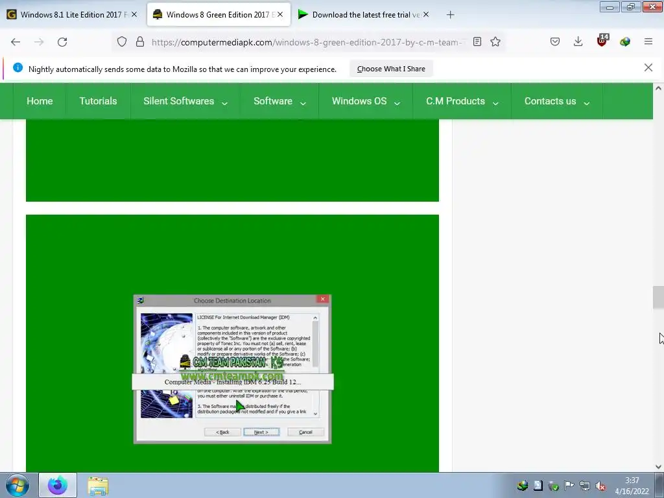
Task: Switch to Download latest free trial tab
Action: click(364, 14)
